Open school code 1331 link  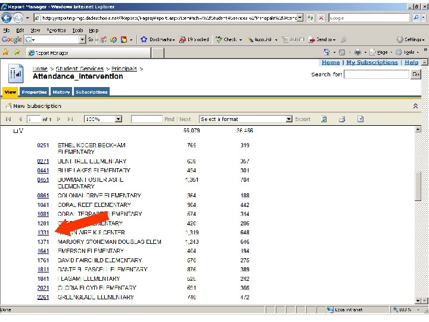(43, 233)
